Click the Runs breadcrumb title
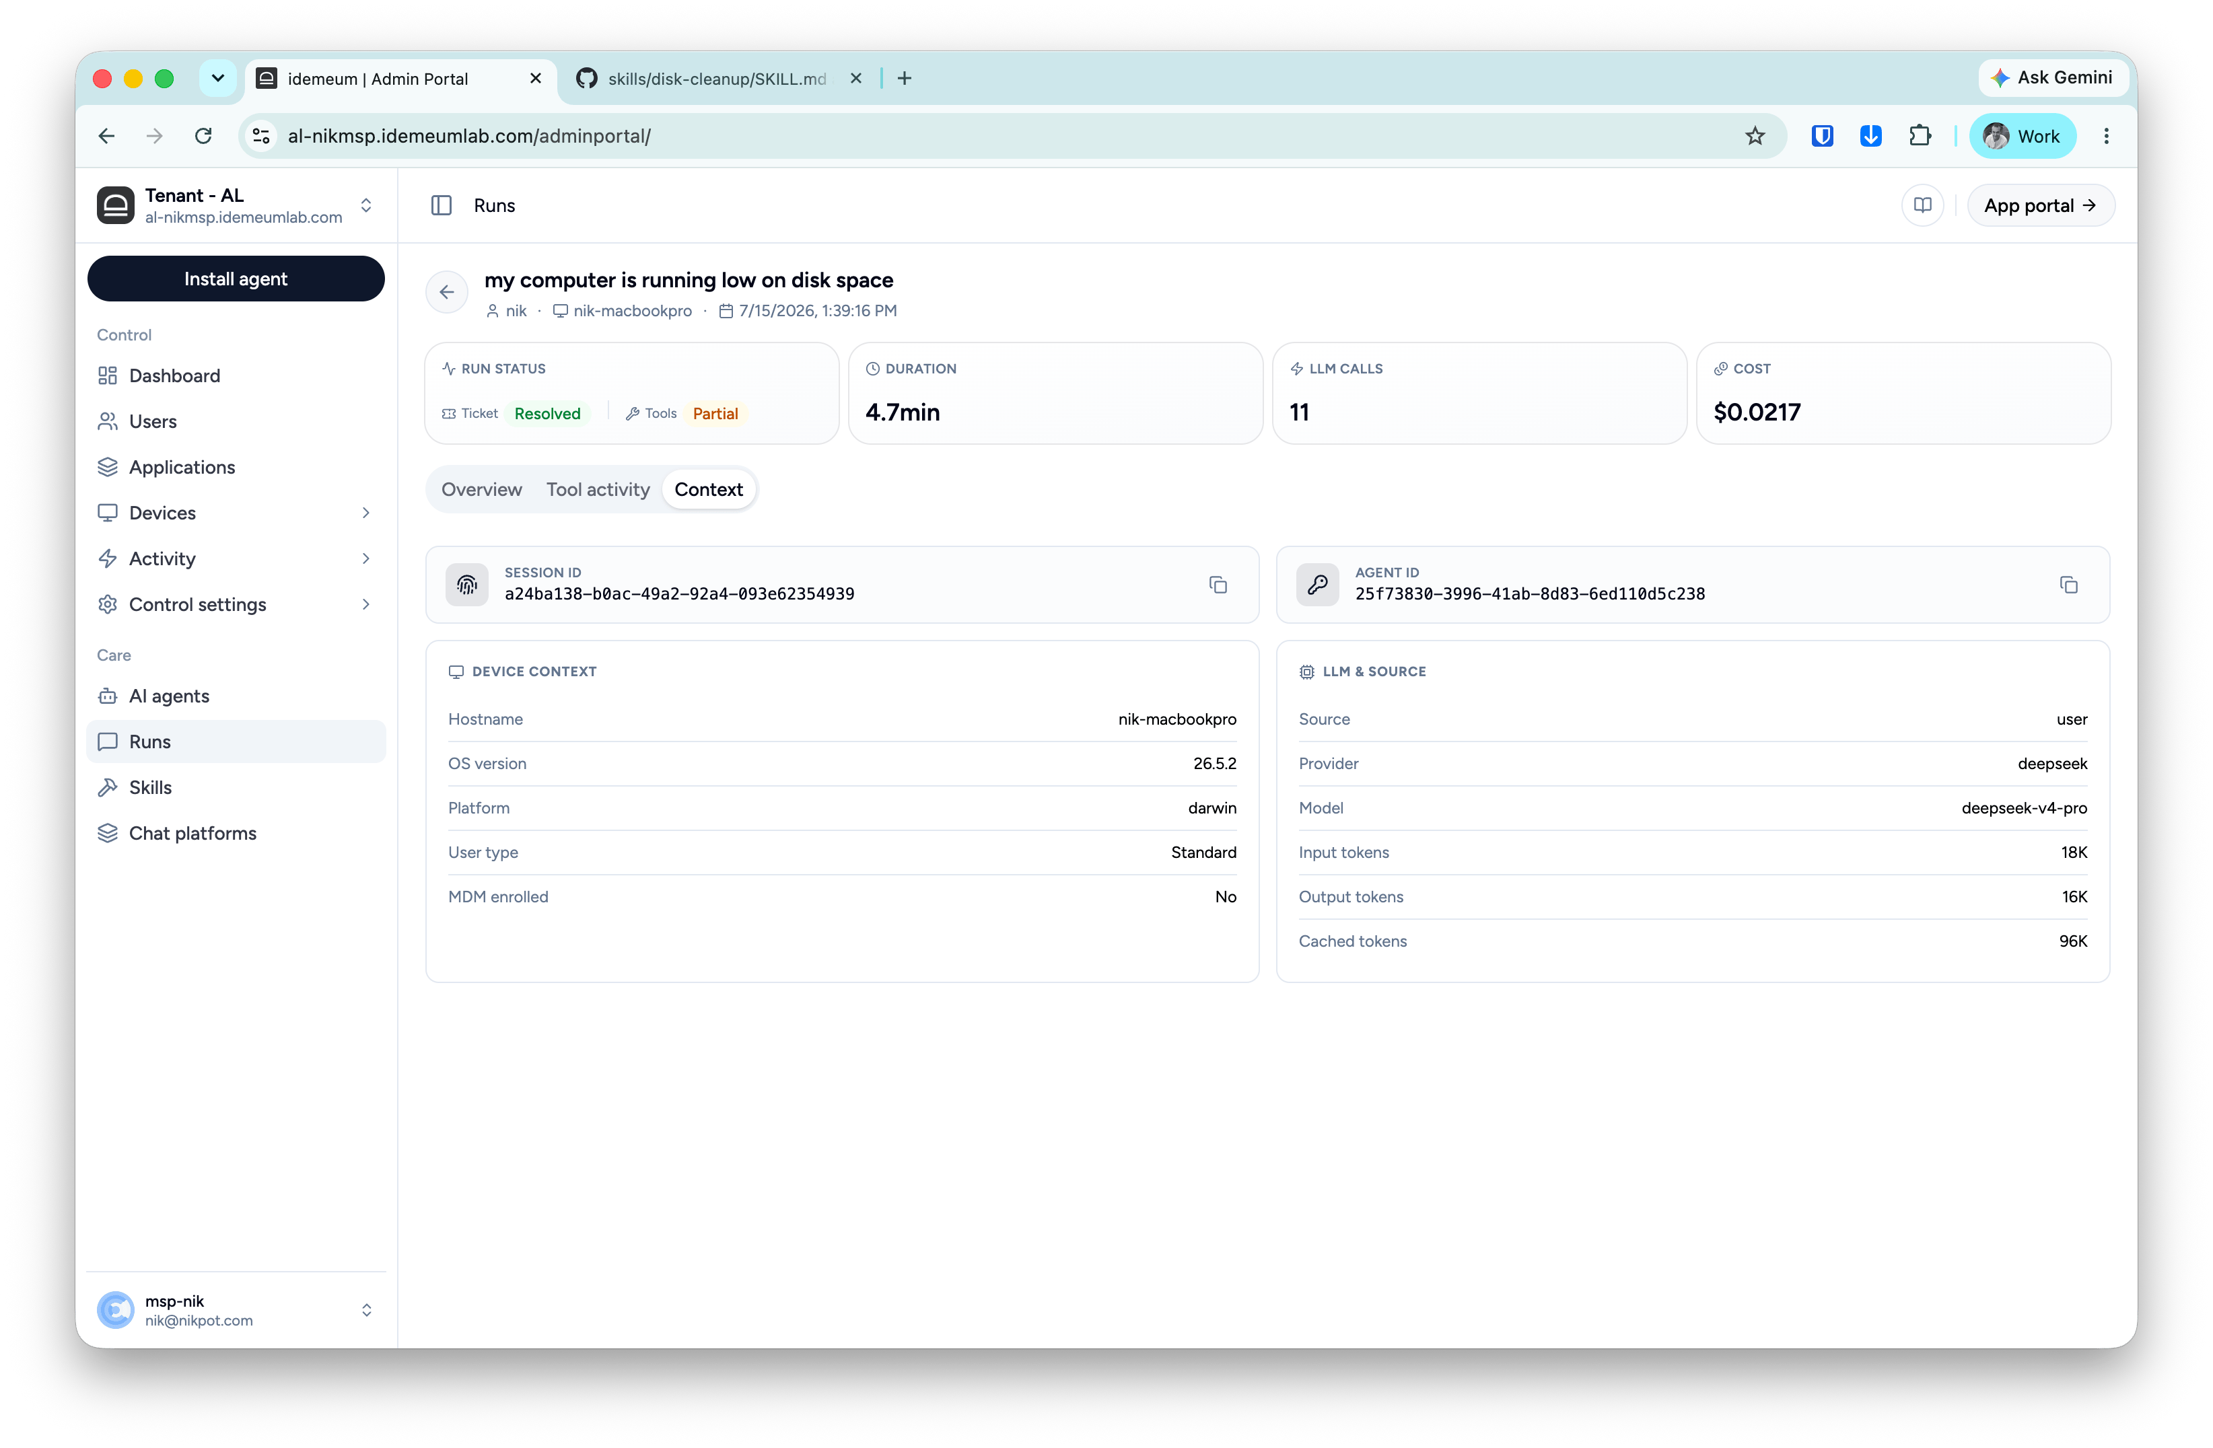Image resolution: width=2213 pixels, height=1448 pixels. (x=494, y=205)
